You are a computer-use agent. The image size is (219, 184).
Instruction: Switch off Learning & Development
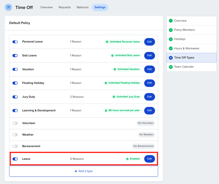point(15,110)
